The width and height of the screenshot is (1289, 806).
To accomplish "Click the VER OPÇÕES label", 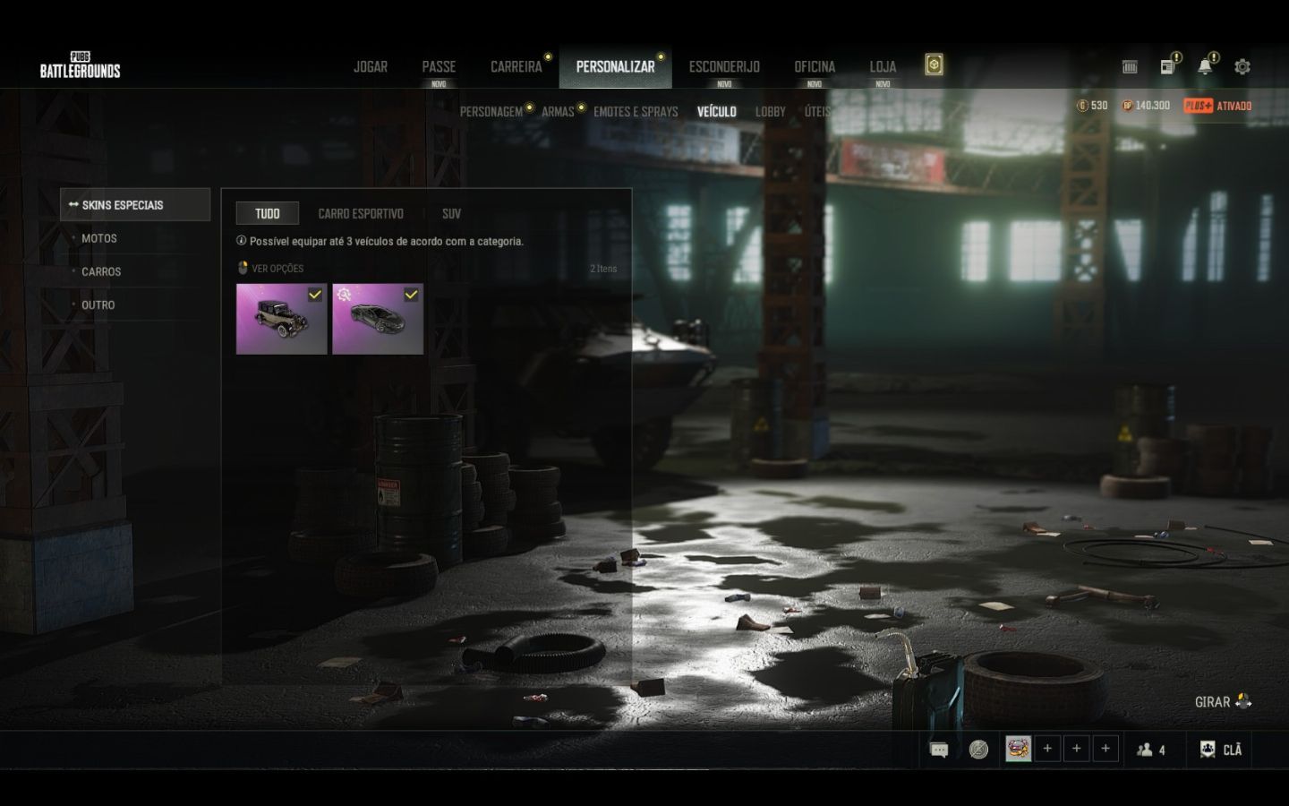I will click(x=277, y=269).
